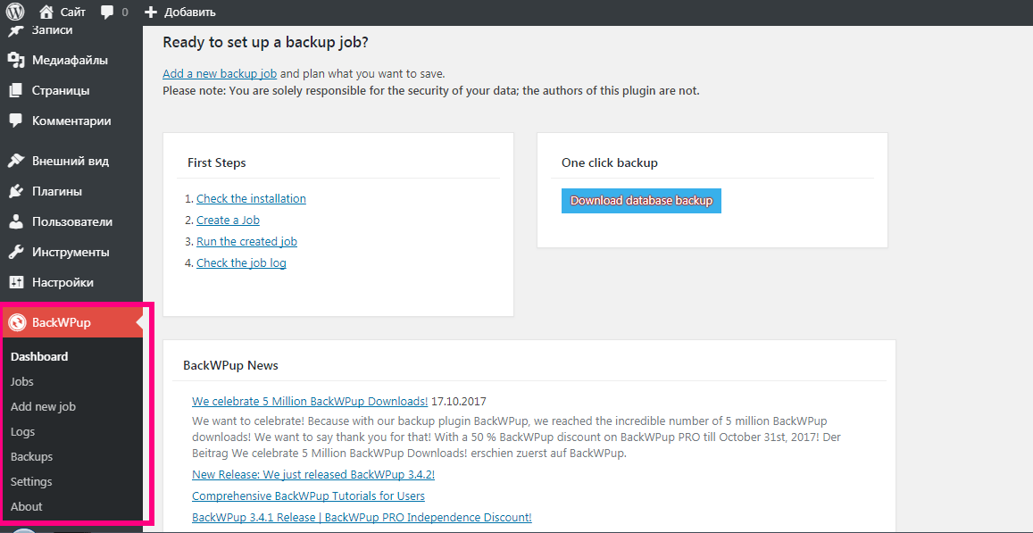
Task: Click the home Сайт icon
Action: 46,12
